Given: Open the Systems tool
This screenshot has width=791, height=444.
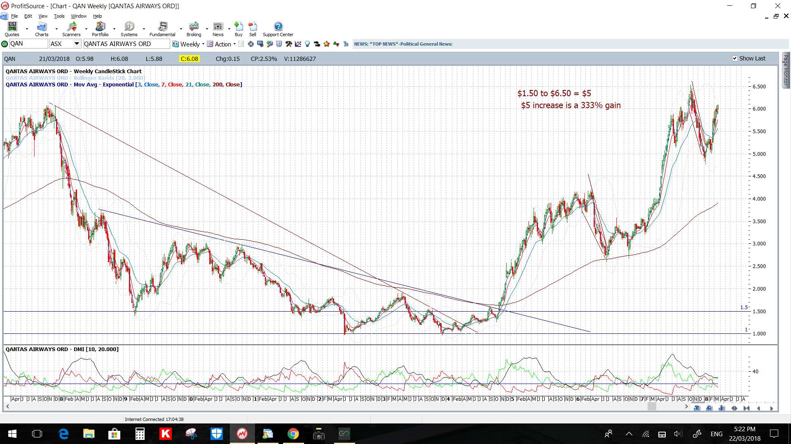Looking at the screenshot, I should pyautogui.click(x=129, y=29).
